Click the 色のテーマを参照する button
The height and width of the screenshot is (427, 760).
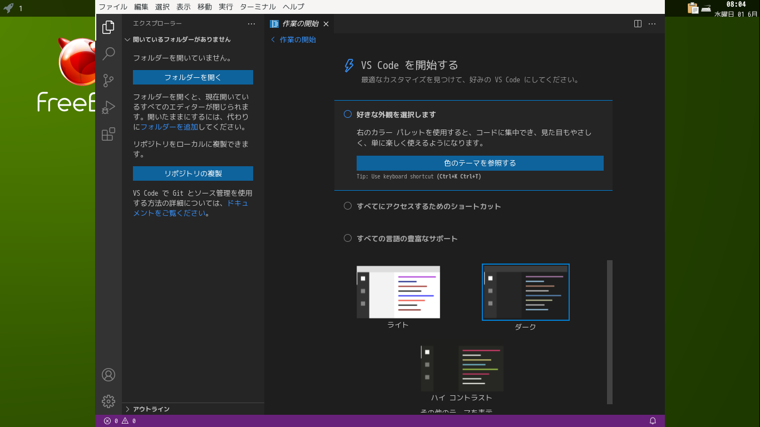click(480, 163)
